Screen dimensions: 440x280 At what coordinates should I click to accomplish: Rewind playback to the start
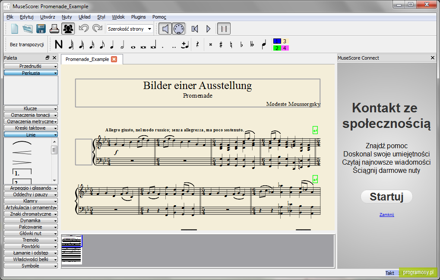pyautogui.click(x=195, y=29)
